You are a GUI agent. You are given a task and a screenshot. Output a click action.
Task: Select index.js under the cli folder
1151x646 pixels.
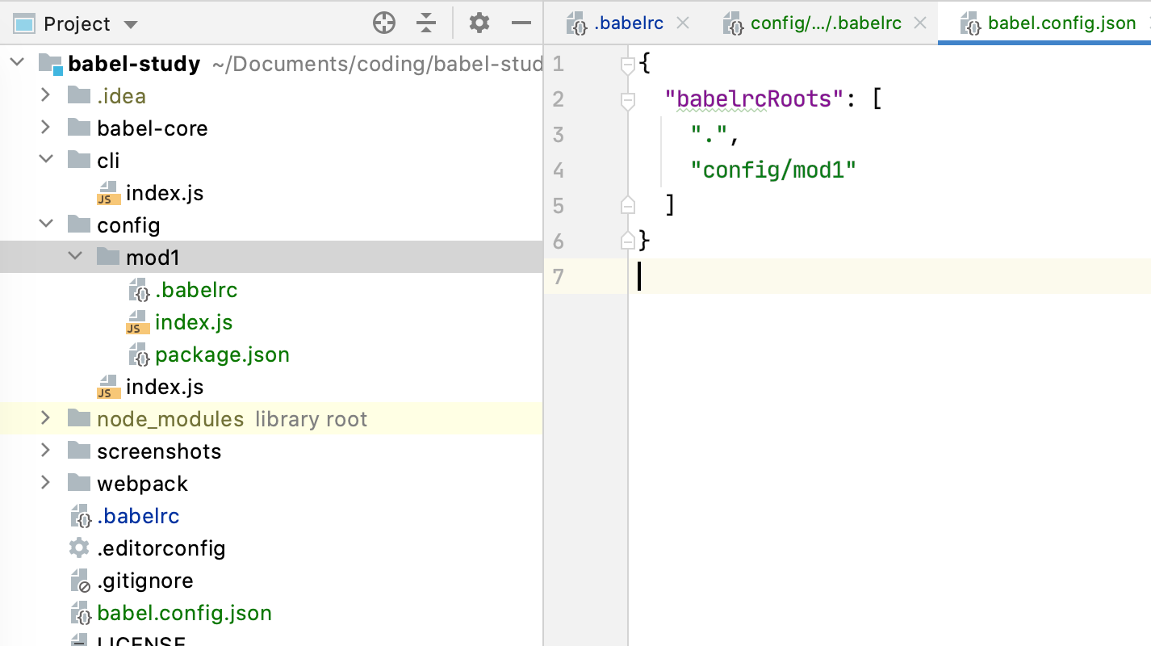(x=165, y=193)
